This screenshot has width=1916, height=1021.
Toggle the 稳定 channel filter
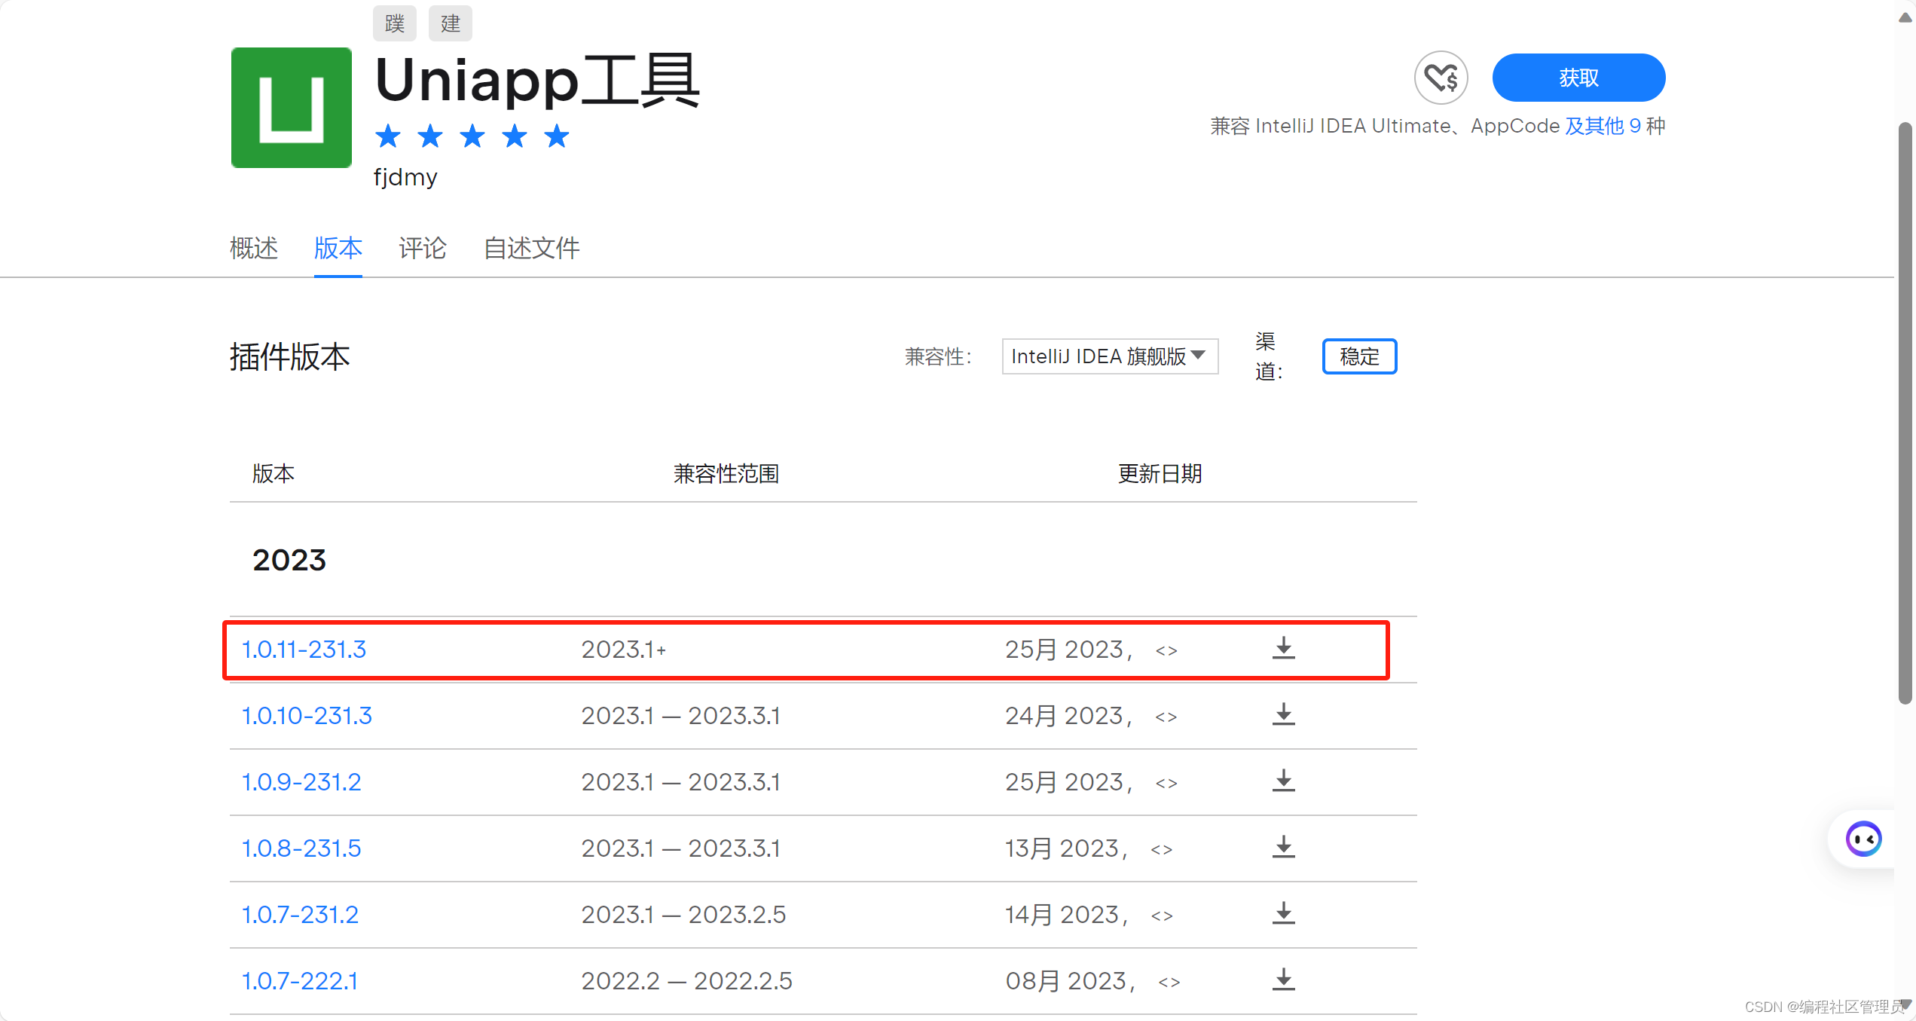point(1359,356)
